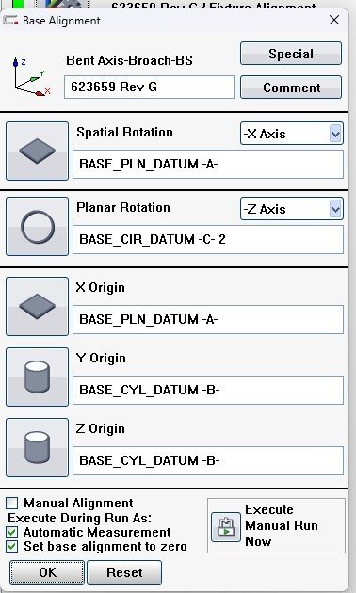This screenshot has height=593, width=356.
Task: Click the Execute During Run As label
Action: click(x=80, y=518)
